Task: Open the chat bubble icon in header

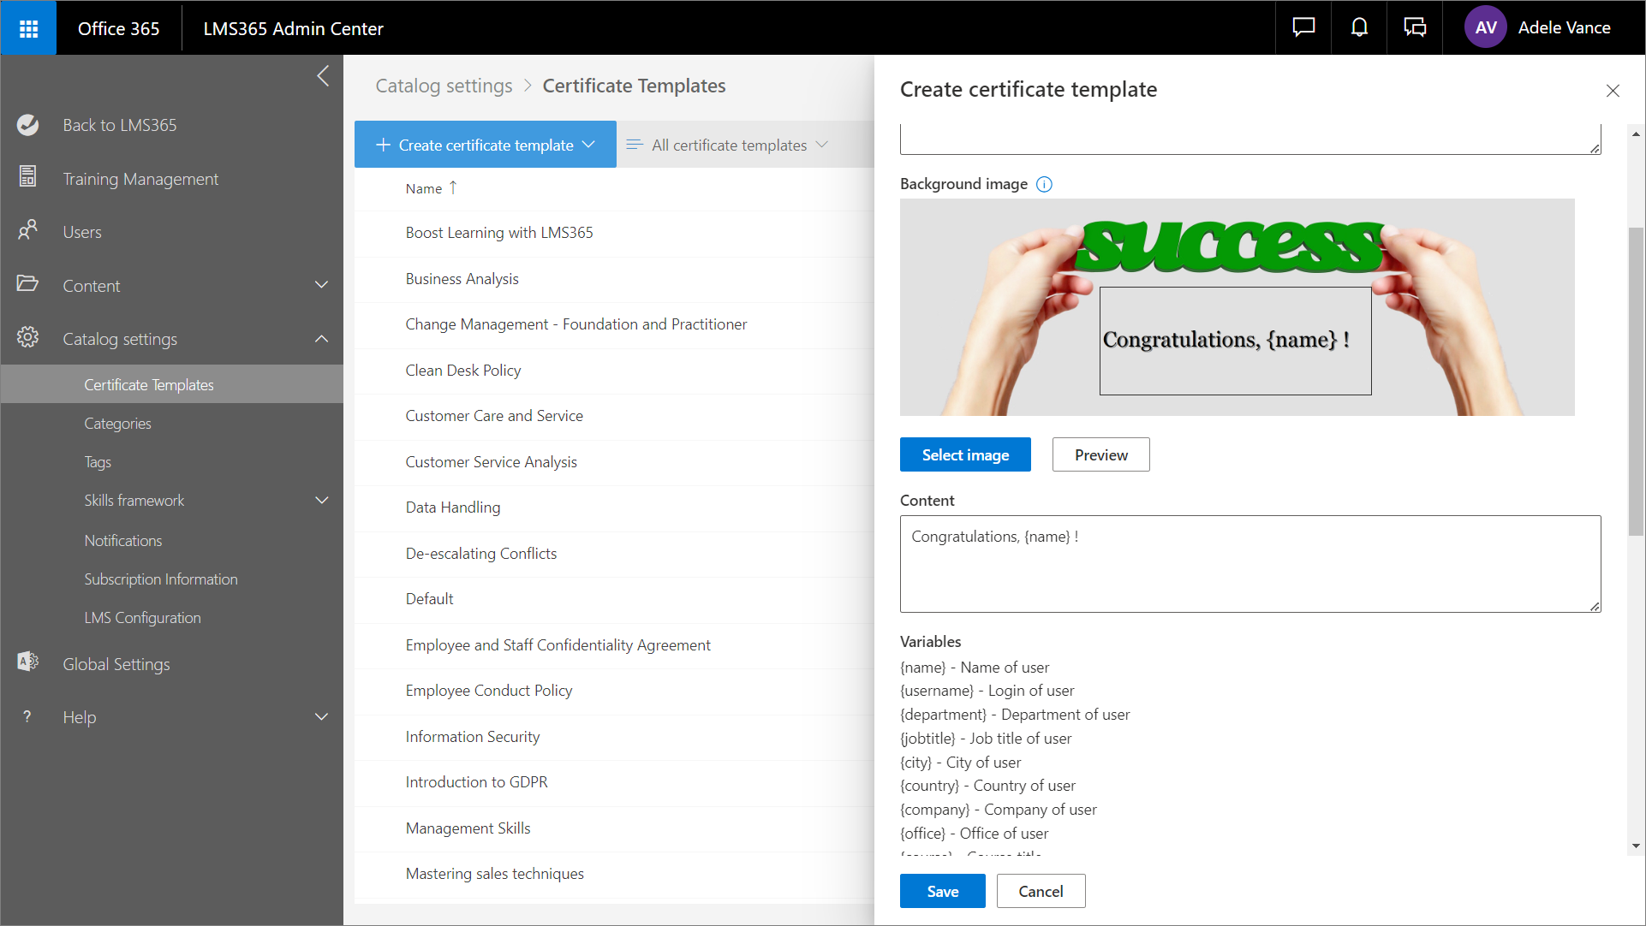Action: point(1303,28)
